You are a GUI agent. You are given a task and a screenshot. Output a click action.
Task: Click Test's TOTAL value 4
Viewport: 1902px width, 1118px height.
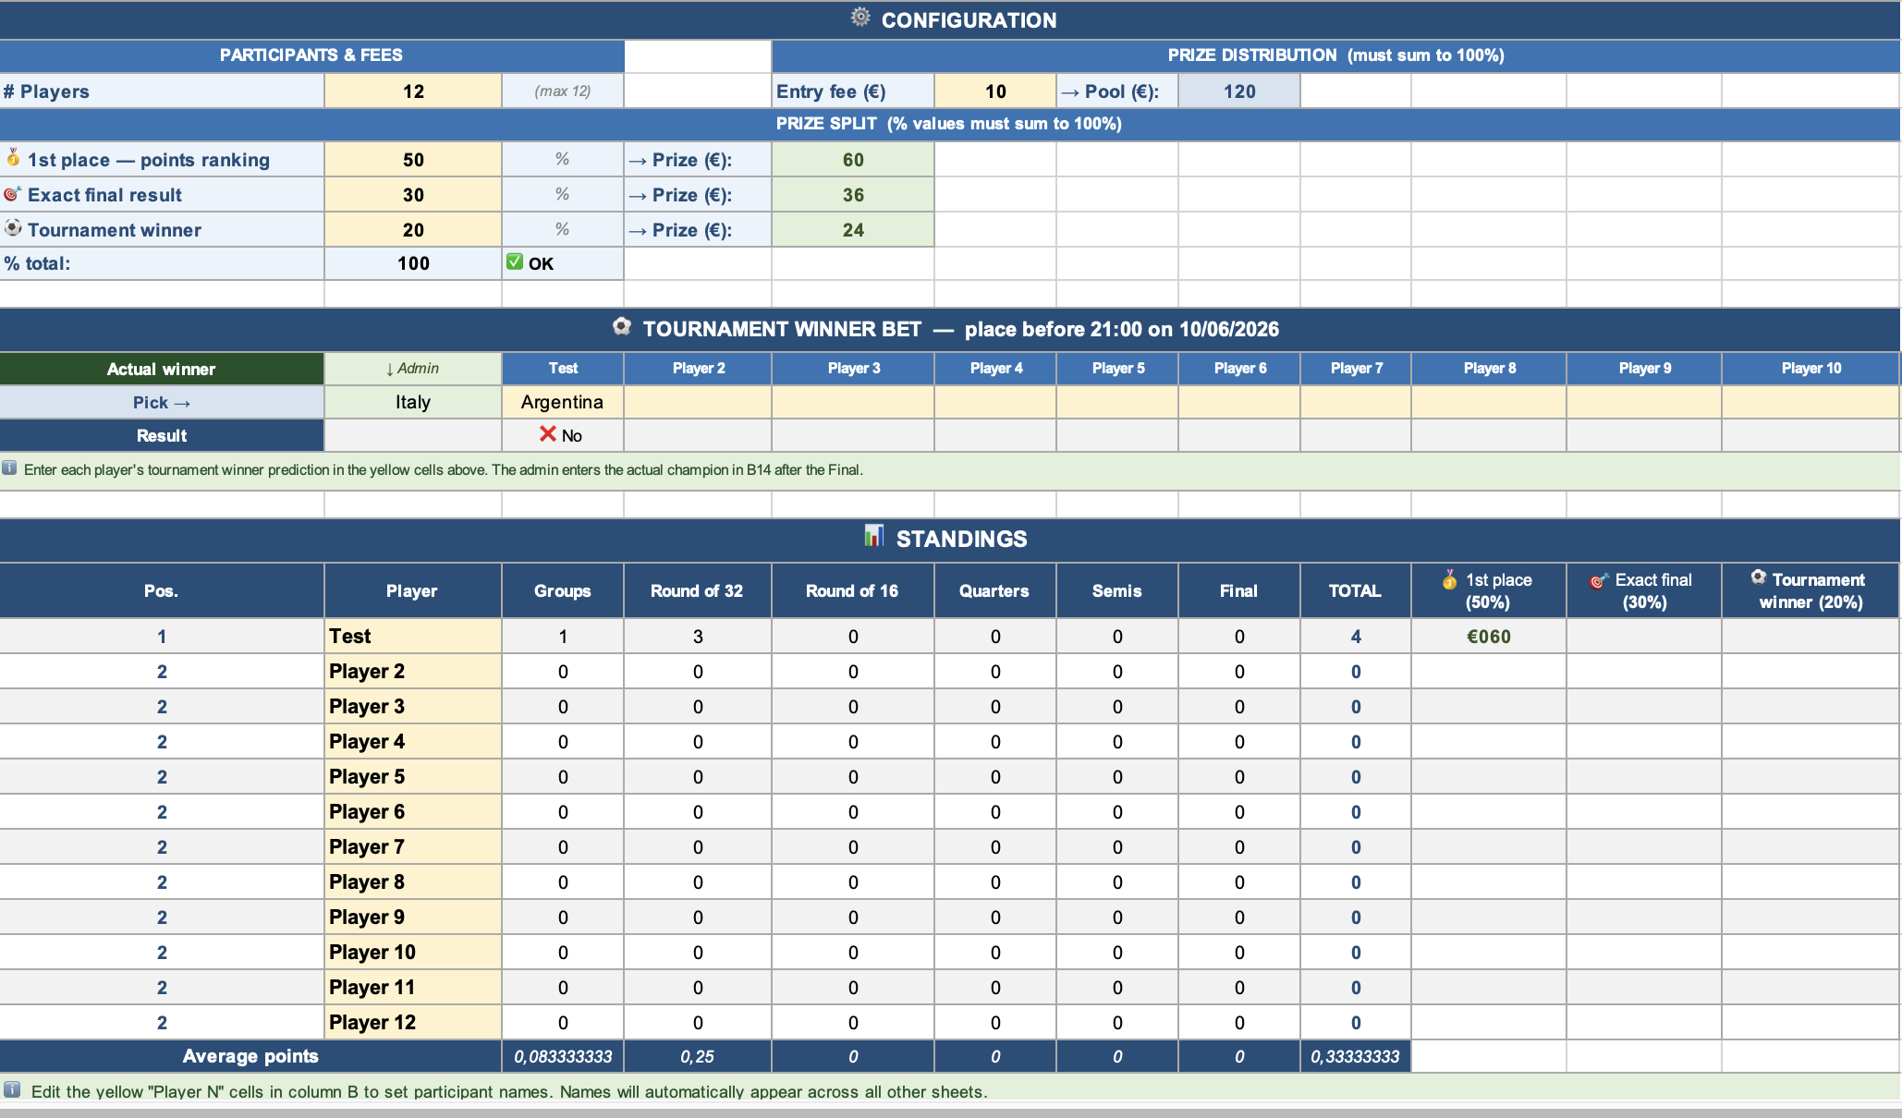[x=1356, y=637]
